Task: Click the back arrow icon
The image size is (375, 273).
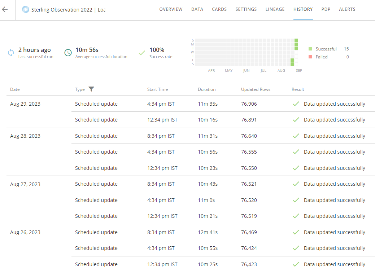Action: pyautogui.click(x=5, y=10)
